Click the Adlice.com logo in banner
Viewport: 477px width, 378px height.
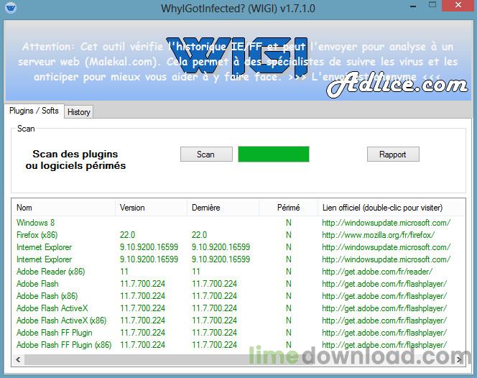click(x=397, y=85)
